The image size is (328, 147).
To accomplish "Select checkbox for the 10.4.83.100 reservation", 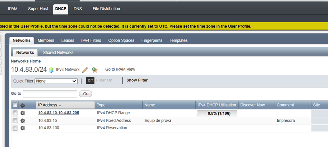I will [x=15, y=128].
